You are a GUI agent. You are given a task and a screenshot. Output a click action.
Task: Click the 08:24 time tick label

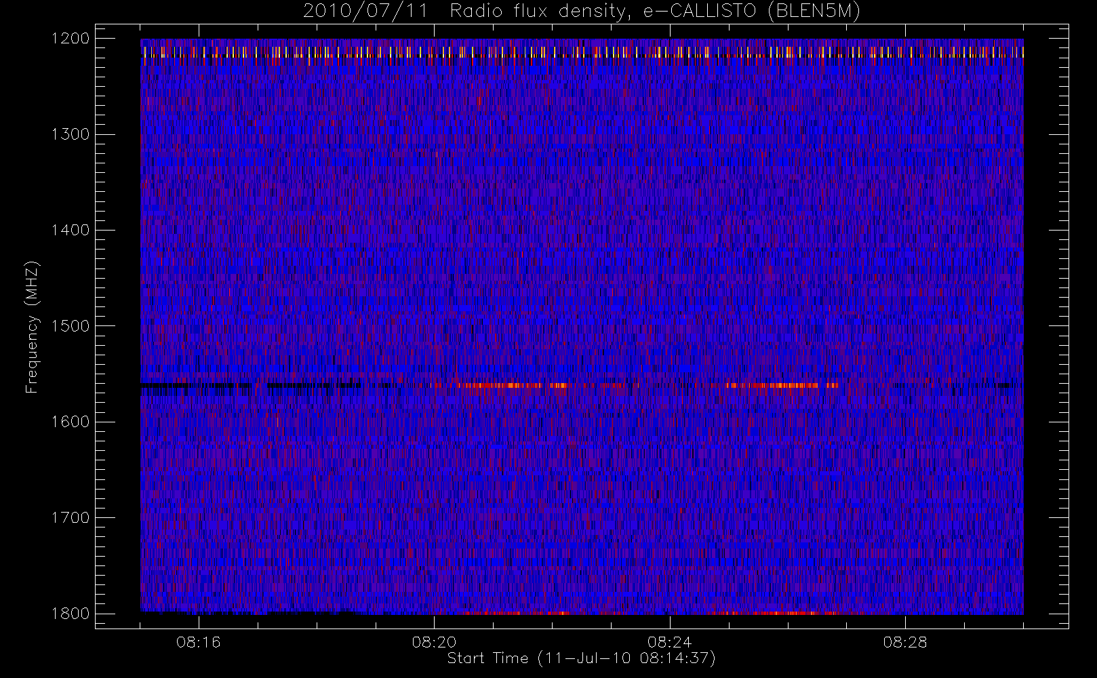(669, 642)
